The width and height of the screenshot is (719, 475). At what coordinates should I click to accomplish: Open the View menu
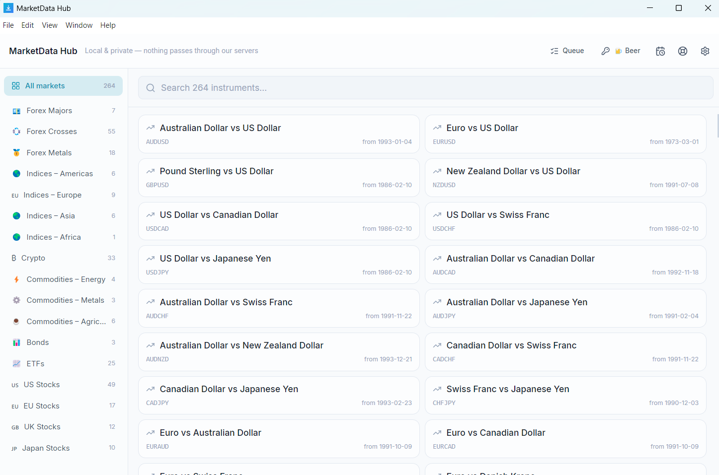click(x=50, y=25)
